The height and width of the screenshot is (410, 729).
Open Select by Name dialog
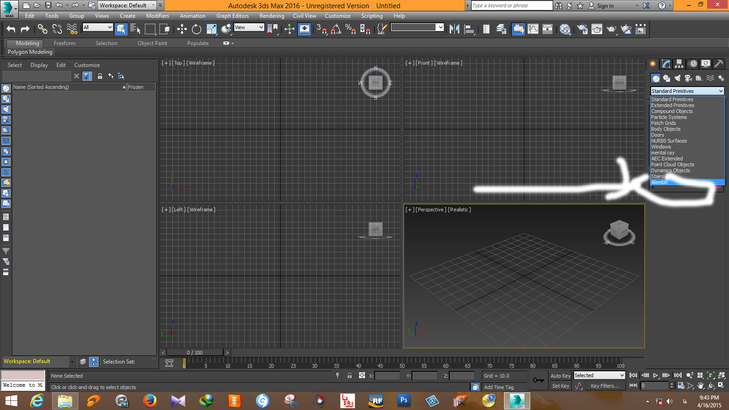[x=135, y=29]
